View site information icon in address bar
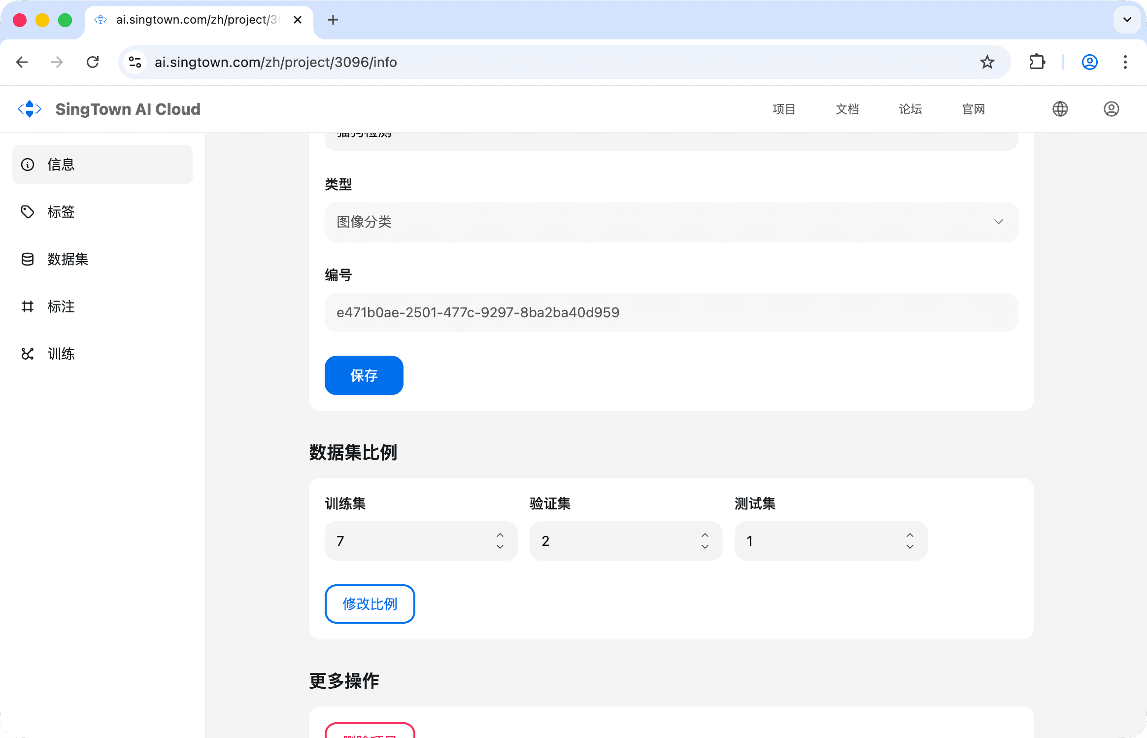 (x=135, y=62)
